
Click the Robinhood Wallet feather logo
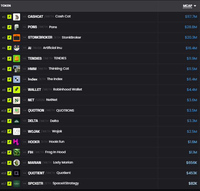[x=16, y=90]
